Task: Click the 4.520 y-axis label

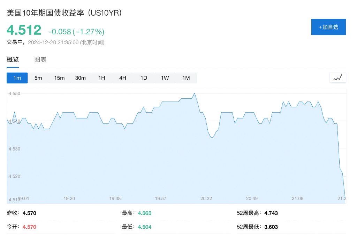Action: coord(14,176)
